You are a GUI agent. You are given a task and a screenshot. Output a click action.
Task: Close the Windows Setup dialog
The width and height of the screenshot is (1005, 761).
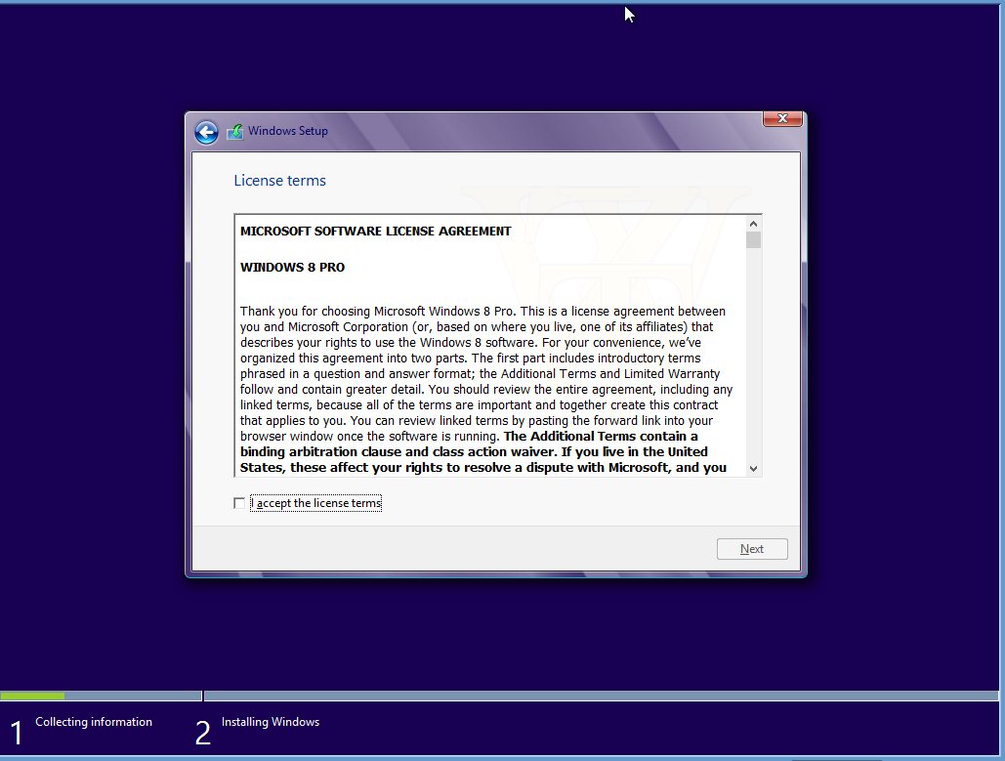(x=782, y=118)
